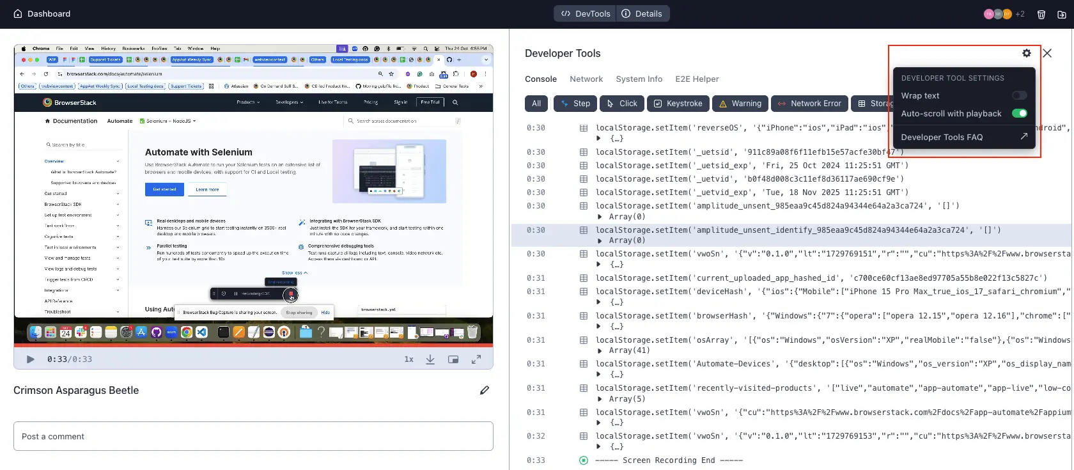Click the trash delete icon in the header
Viewport: 1074px width, 470px height.
click(1041, 14)
